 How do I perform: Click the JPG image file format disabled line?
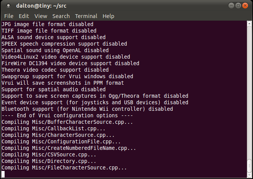[47, 24]
